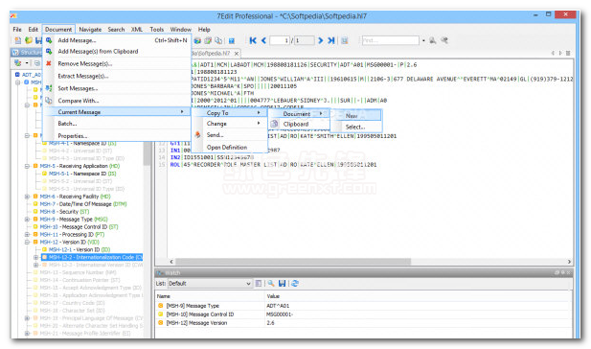
Task: Choose Select... in the Document submenu
Action: [x=355, y=128]
